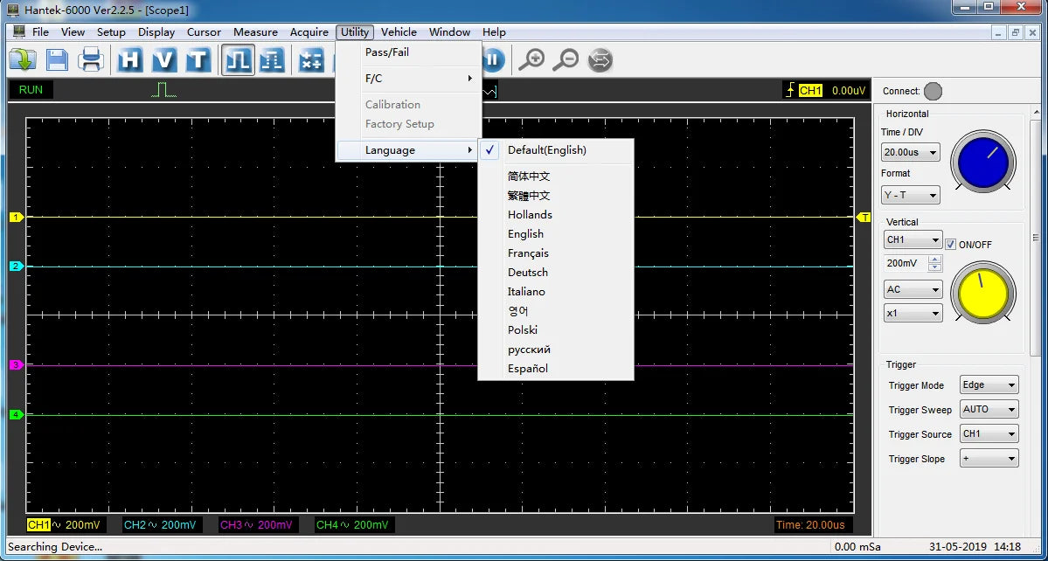Pause acquisition with the pause button
Viewport: 1048px width, 561px height.
[493, 60]
